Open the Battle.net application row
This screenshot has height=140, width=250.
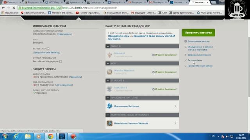142,106
